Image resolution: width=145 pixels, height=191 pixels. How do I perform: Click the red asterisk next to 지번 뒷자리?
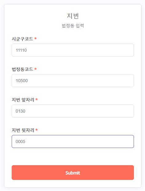[x=37, y=130]
